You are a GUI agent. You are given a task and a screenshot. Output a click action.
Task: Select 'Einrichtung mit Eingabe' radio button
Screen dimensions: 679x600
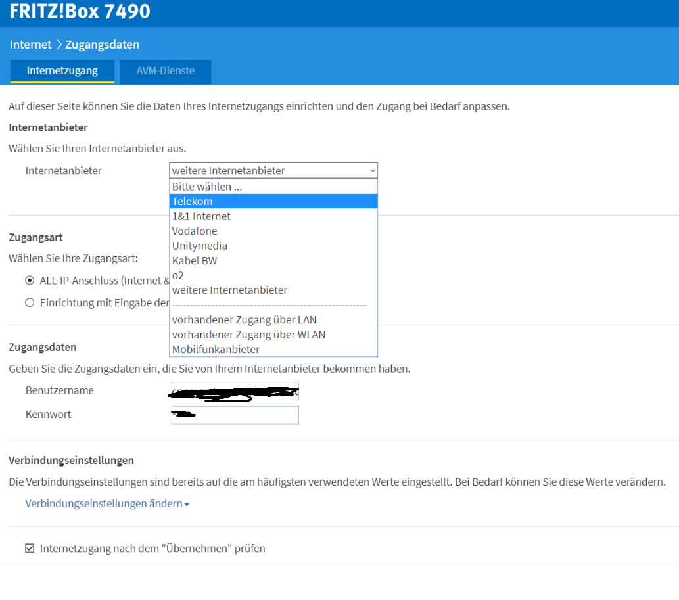click(x=30, y=302)
